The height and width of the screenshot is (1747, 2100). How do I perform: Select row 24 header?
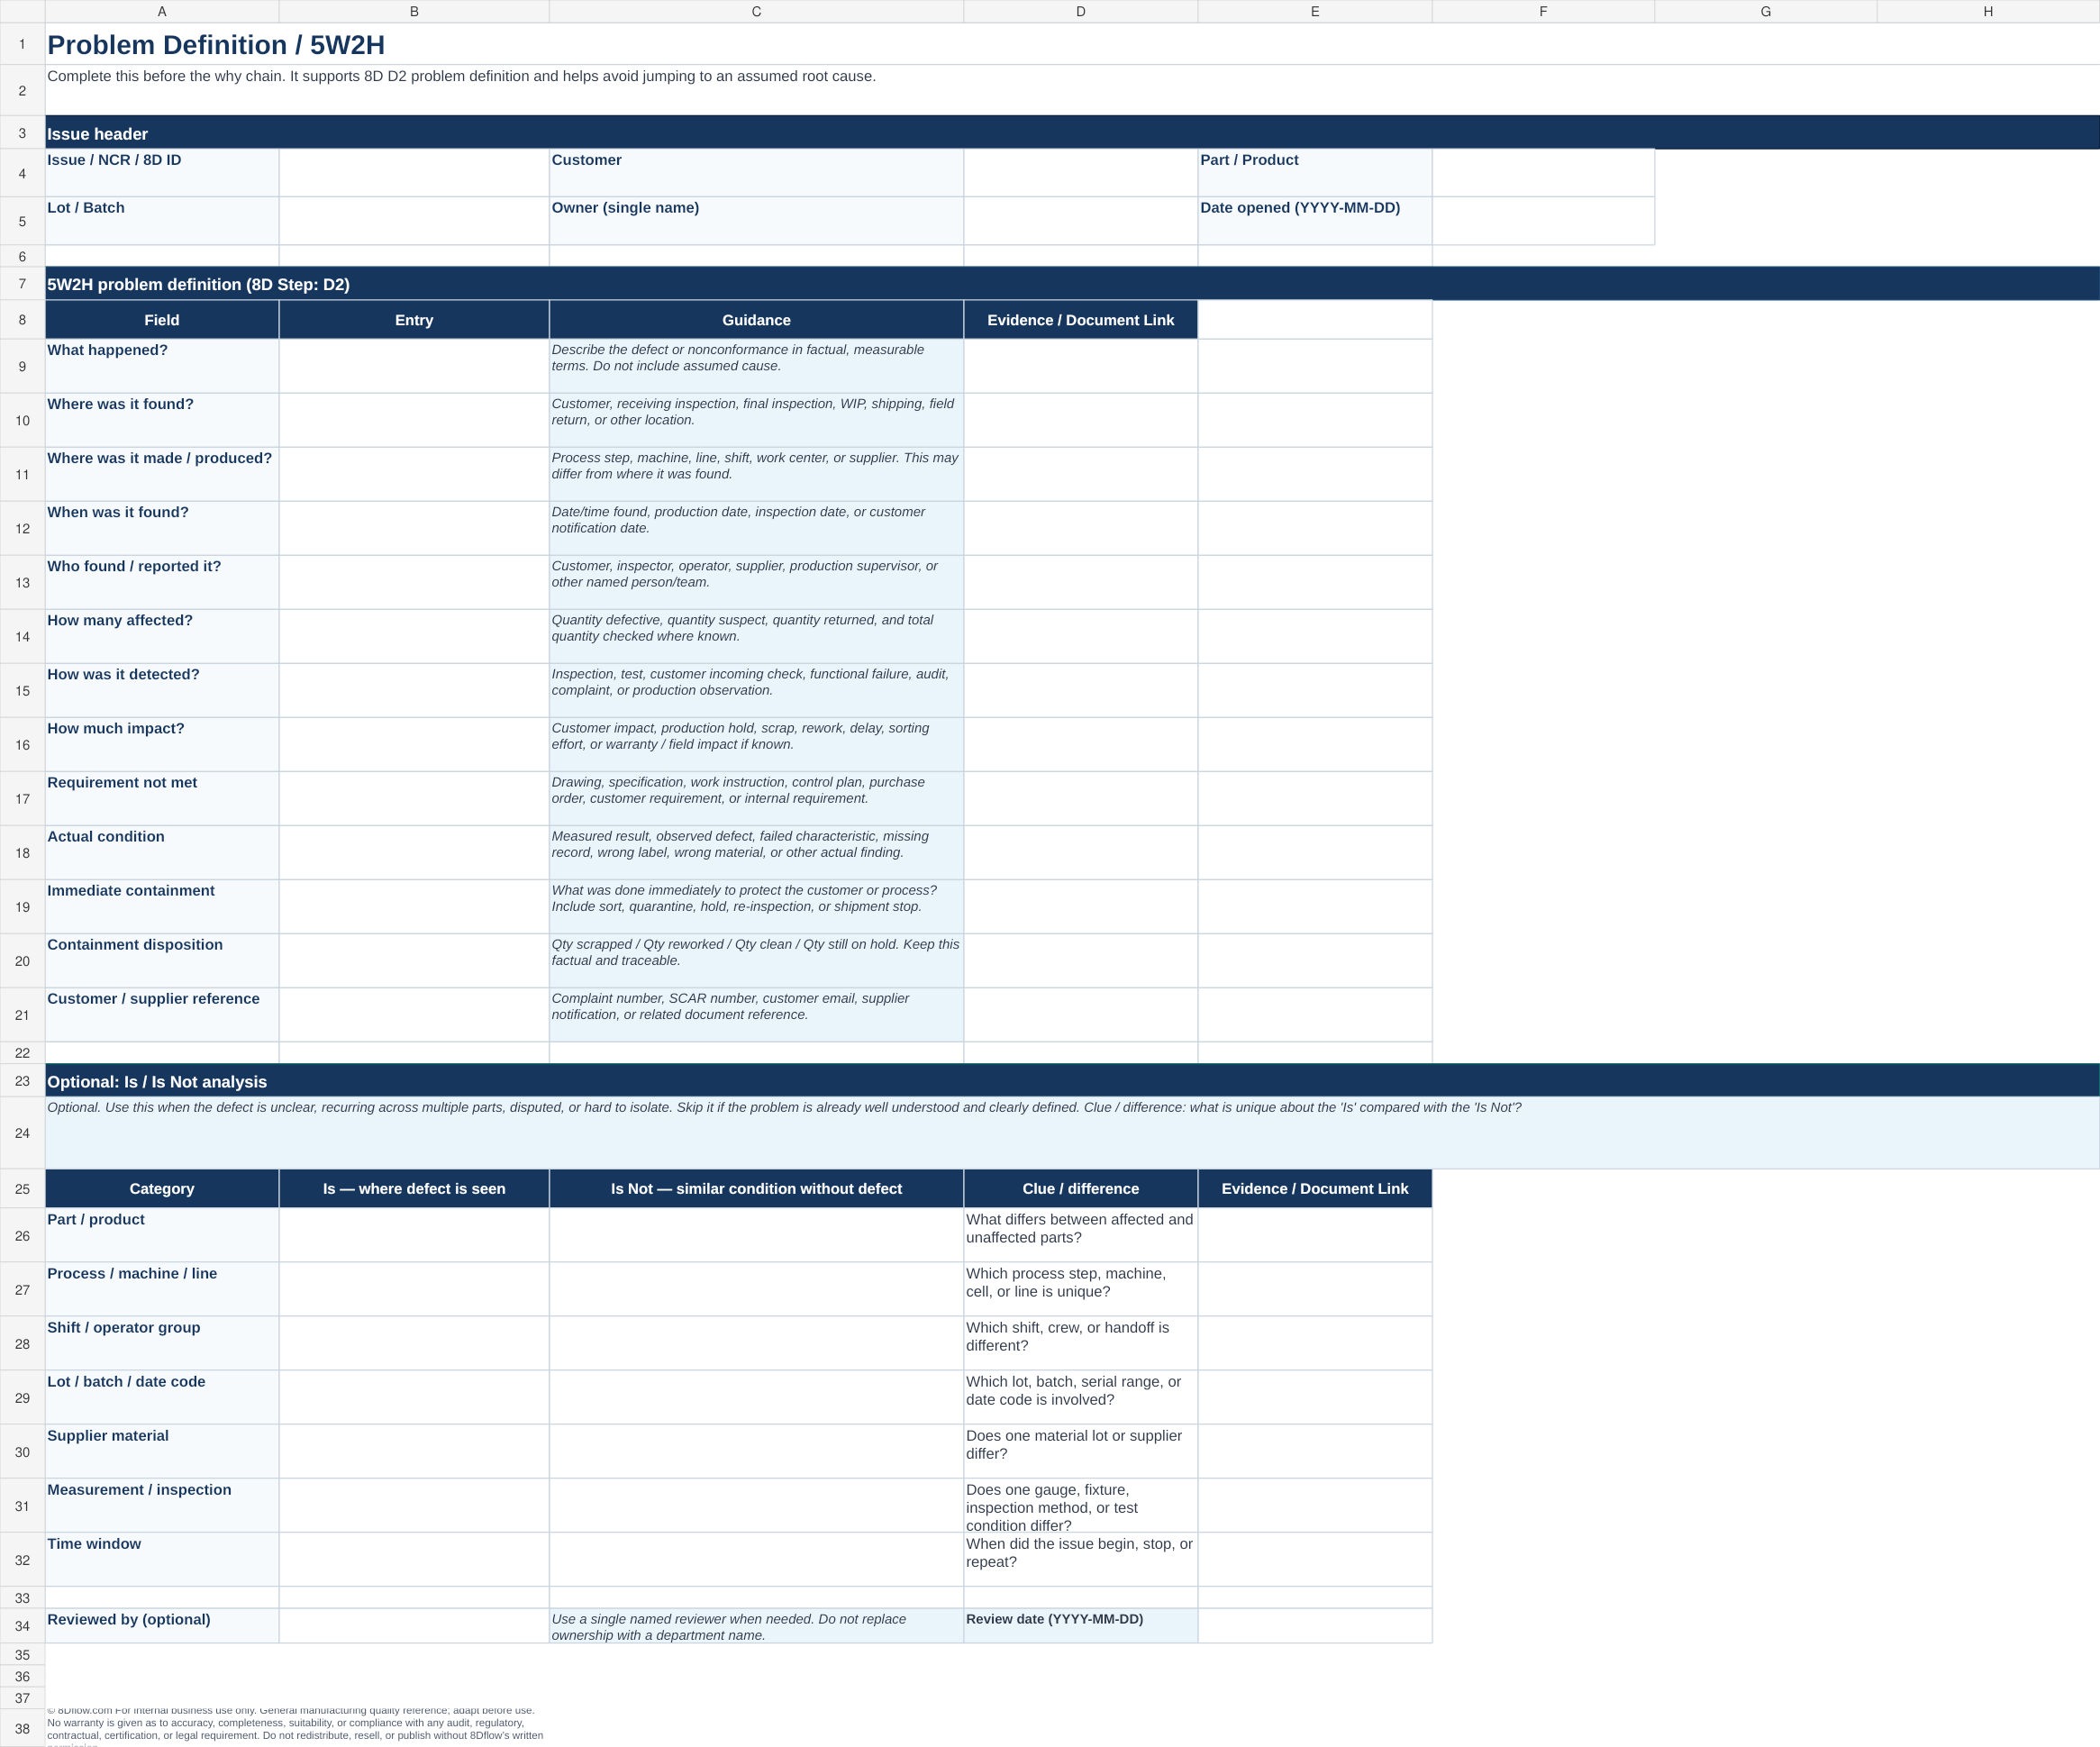pyautogui.click(x=22, y=1133)
